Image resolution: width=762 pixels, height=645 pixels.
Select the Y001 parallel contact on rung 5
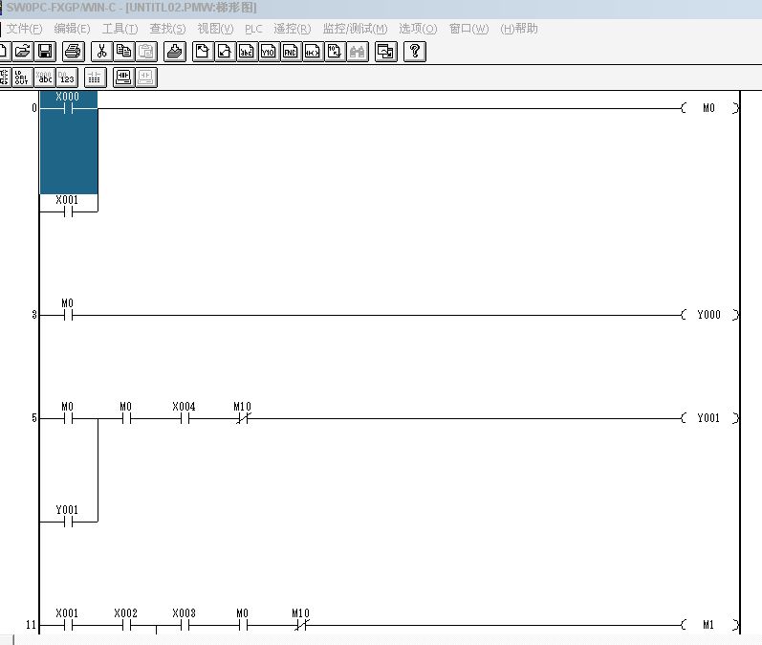click(x=67, y=522)
